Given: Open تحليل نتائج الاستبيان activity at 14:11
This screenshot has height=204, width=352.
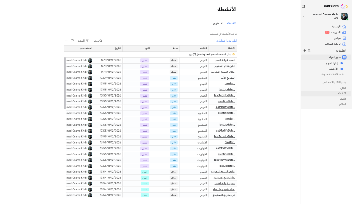Looking at the screenshot, I should (224, 66).
